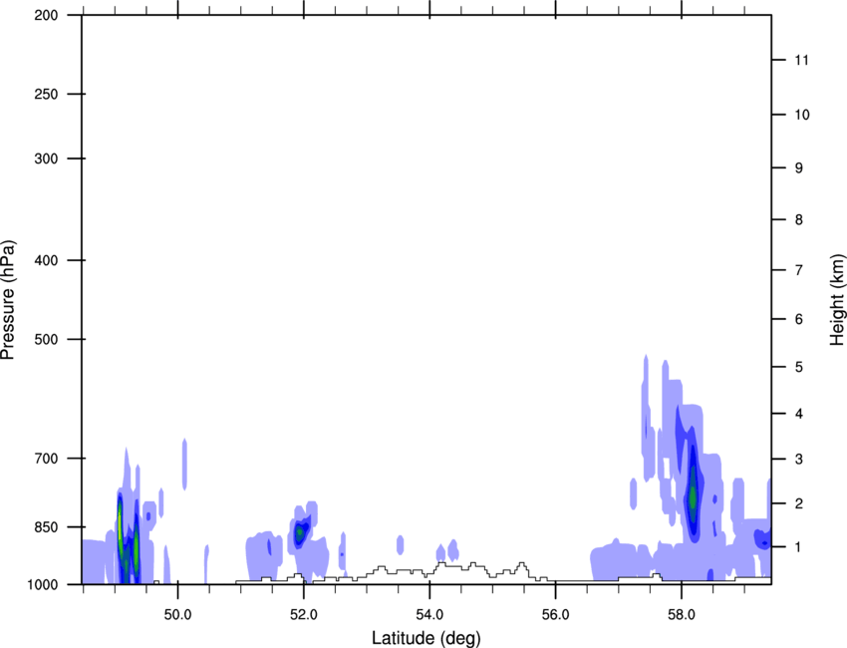Click the green contour core near latitude 58.2

coord(693,496)
